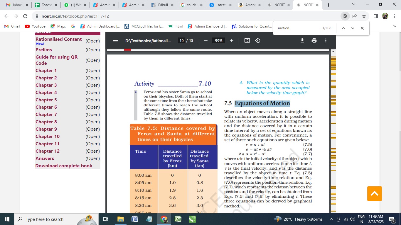Open the Chrome profile avatar
Screen dimensions: 401x225
[x=385, y=16]
